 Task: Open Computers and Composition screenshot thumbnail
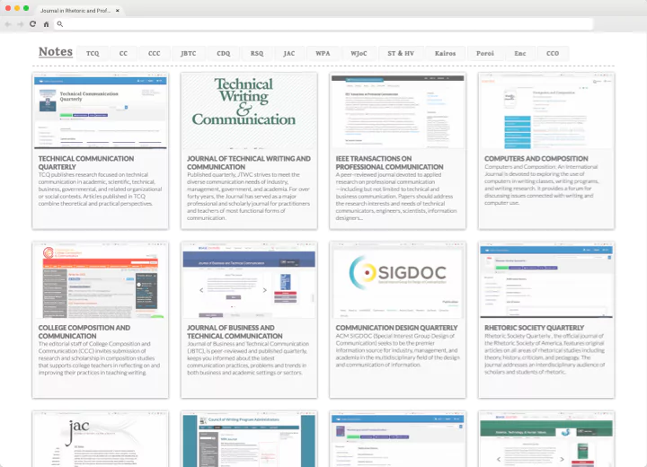[546, 111]
